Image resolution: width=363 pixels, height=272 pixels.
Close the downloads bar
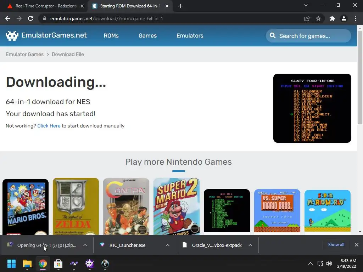(357, 245)
